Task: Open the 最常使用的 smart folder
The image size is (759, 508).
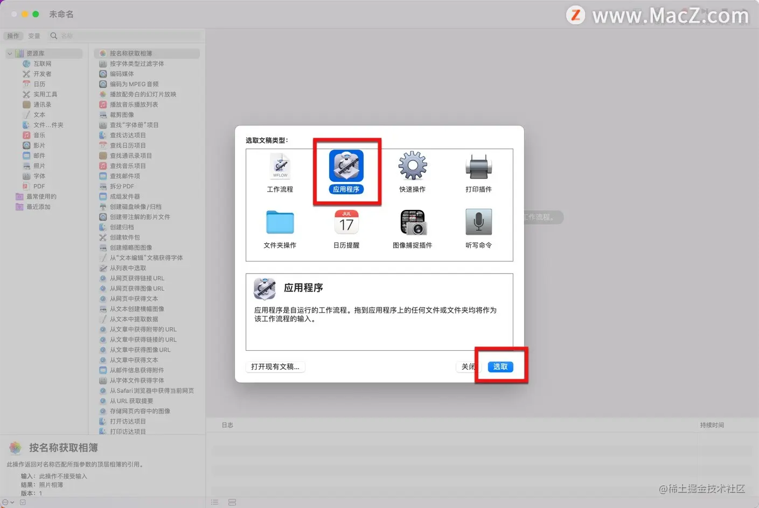Action: tap(41, 196)
